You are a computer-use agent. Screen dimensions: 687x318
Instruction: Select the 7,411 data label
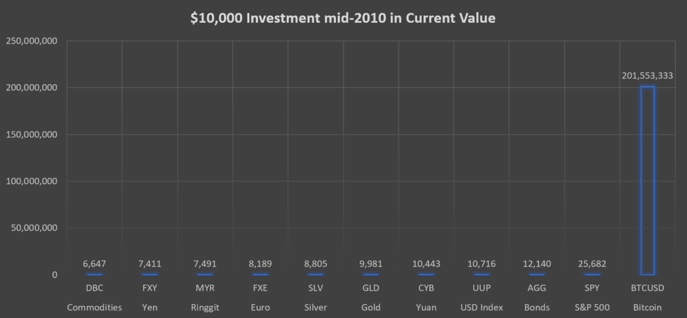(x=150, y=263)
